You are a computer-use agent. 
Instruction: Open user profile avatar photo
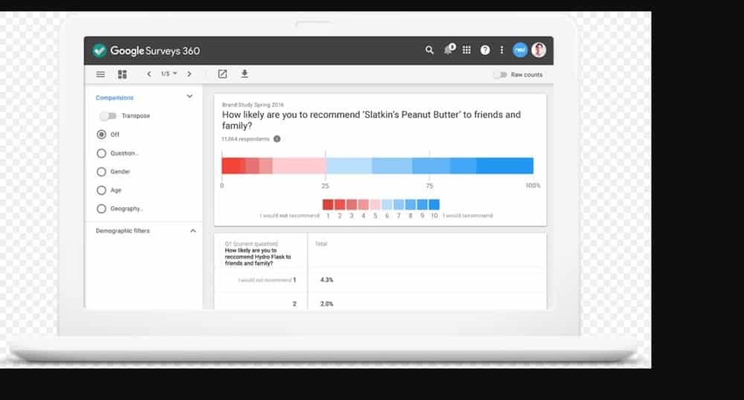[x=539, y=50]
